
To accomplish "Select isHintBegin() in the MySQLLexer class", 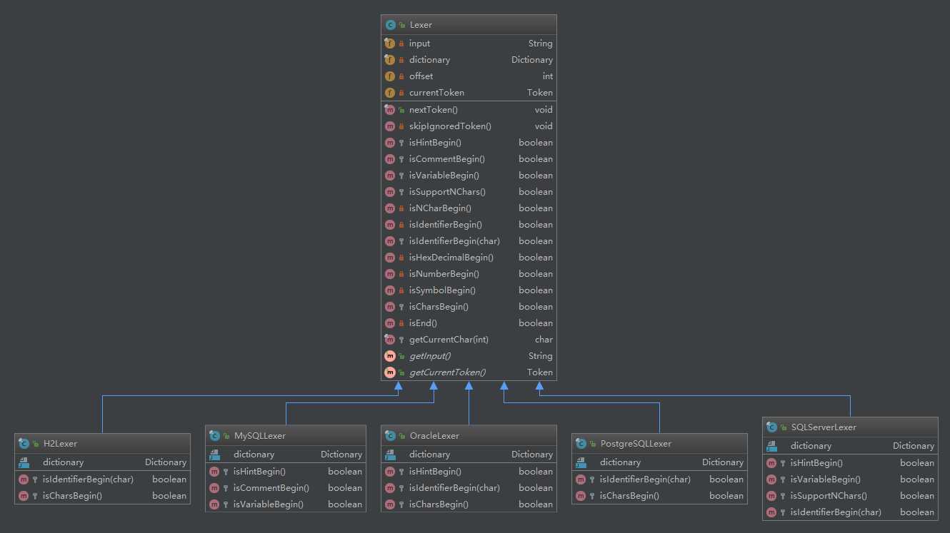I will [x=260, y=472].
